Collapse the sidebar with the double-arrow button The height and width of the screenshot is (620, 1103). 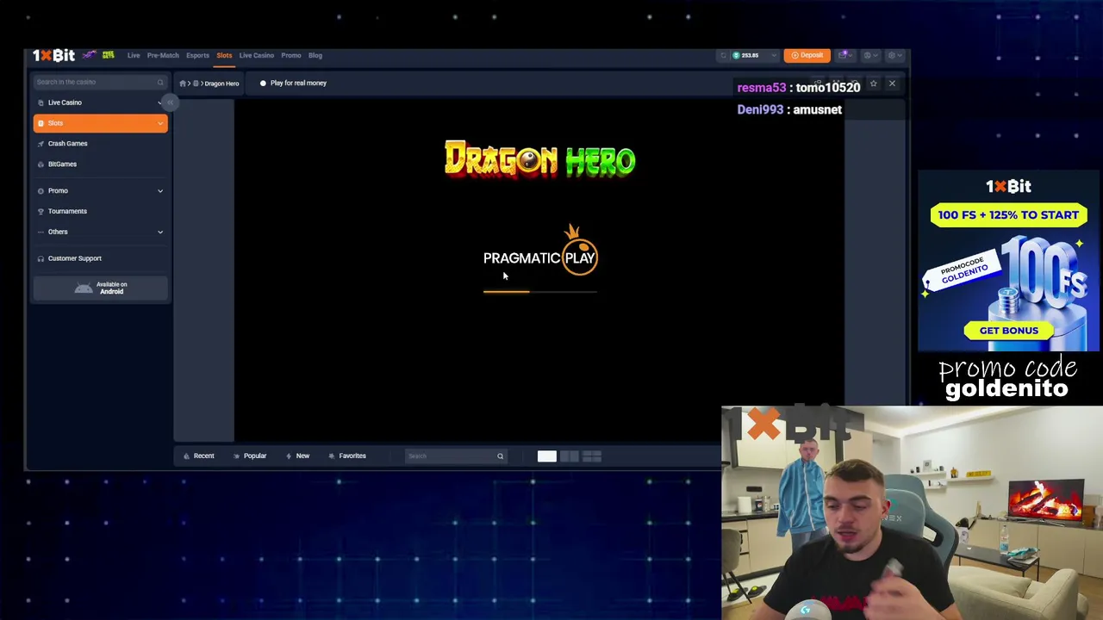point(171,102)
